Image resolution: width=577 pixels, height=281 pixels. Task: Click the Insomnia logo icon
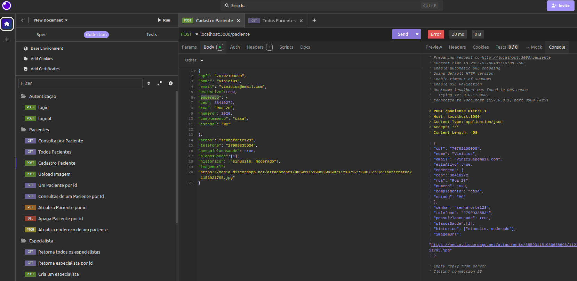click(7, 6)
